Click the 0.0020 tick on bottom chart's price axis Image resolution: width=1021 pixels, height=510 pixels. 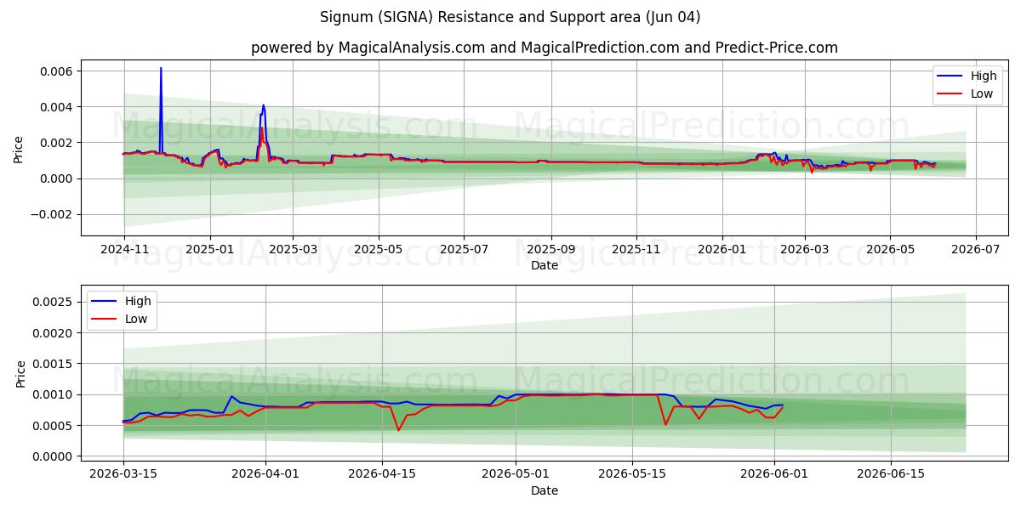click(x=54, y=333)
